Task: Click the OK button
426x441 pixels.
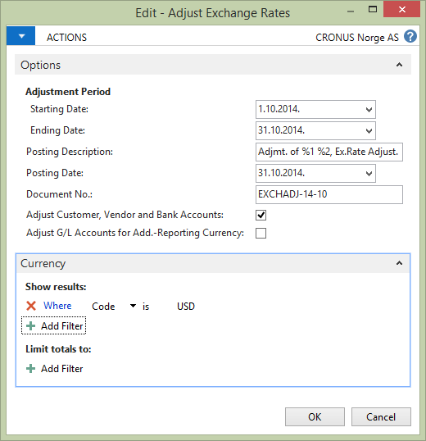Action: click(x=315, y=416)
